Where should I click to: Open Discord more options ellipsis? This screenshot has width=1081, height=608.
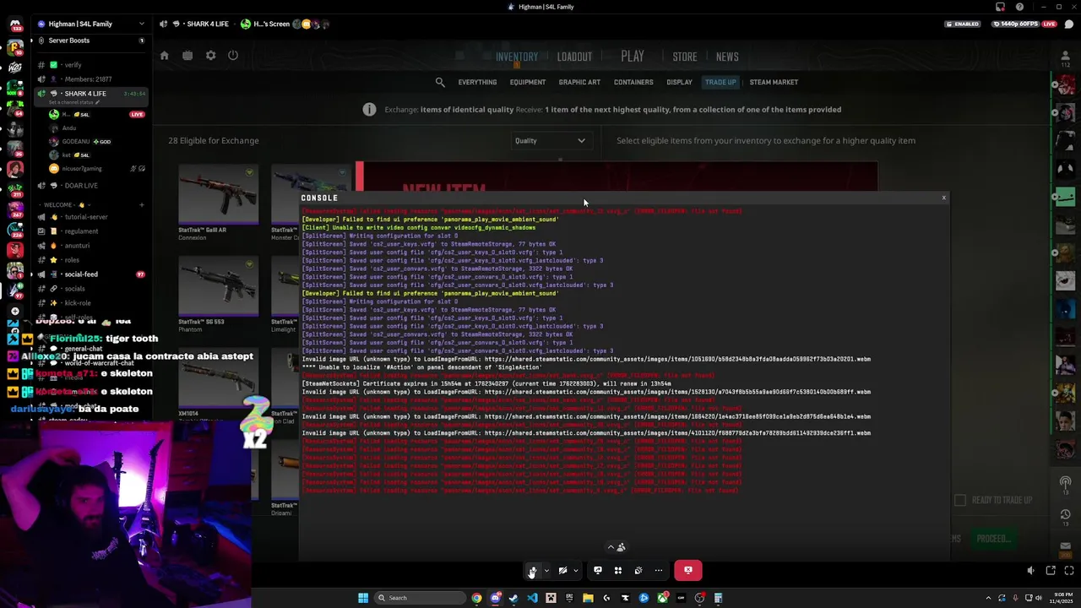[659, 571]
